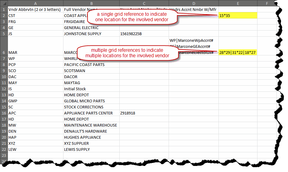Select column A header
This screenshot has height=172, width=288.
tap(35, 3)
